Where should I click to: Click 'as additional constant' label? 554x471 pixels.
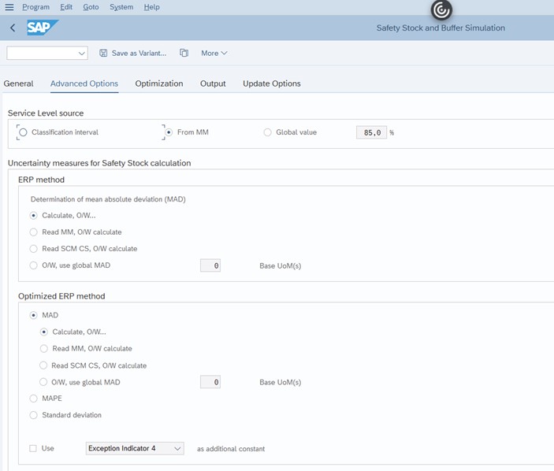[231, 449]
